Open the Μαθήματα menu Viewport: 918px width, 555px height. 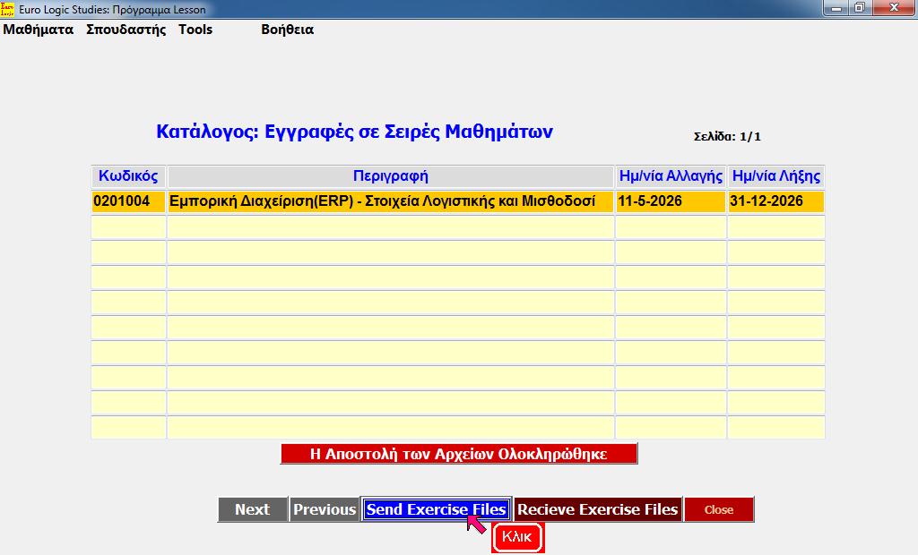(x=39, y=30)
